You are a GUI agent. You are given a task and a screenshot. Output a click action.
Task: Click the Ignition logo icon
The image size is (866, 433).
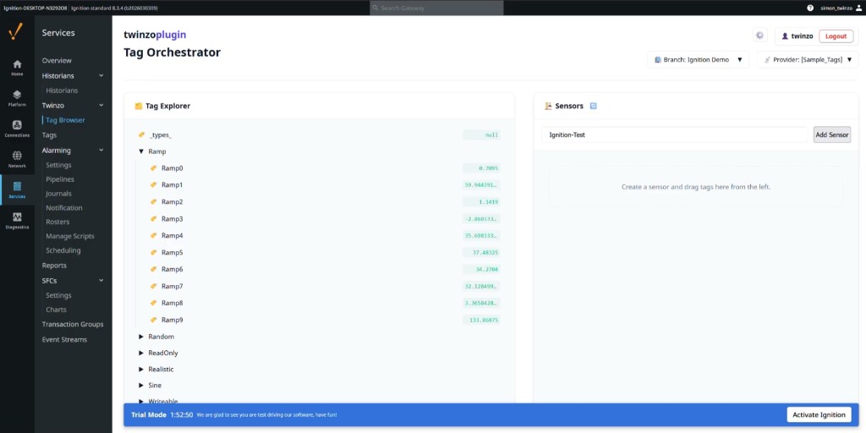tap(17, 33)
